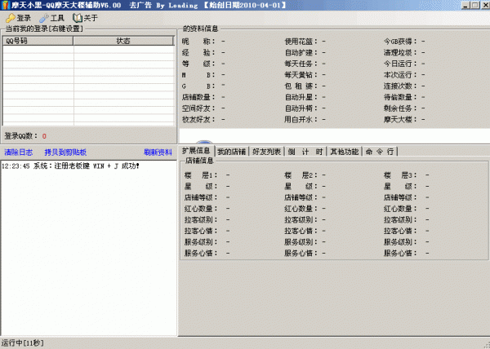This screenshot has width=490, height=349.
Task: Click the 店铺数量 label
Action: (x=198, y=97)
